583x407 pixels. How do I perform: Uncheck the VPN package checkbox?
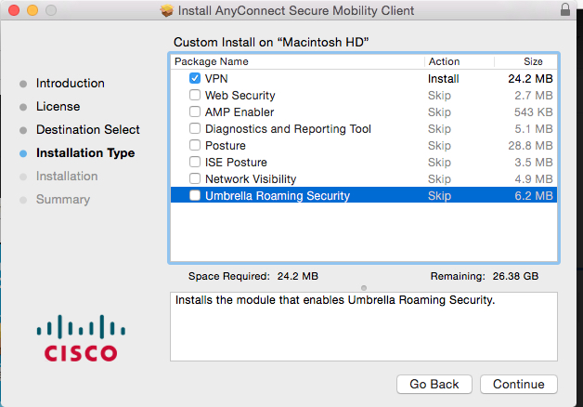pyautogui.click(x=195, y=78)
